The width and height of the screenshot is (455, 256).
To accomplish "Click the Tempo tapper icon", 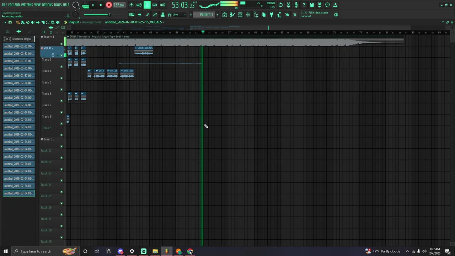I will 279,15.
